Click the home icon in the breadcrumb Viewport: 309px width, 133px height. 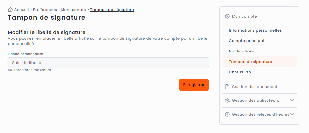[x=10, y=10]
